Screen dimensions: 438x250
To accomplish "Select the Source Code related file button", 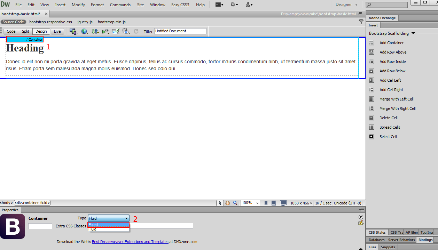I will pyautogui.click(x=13, y=22).
